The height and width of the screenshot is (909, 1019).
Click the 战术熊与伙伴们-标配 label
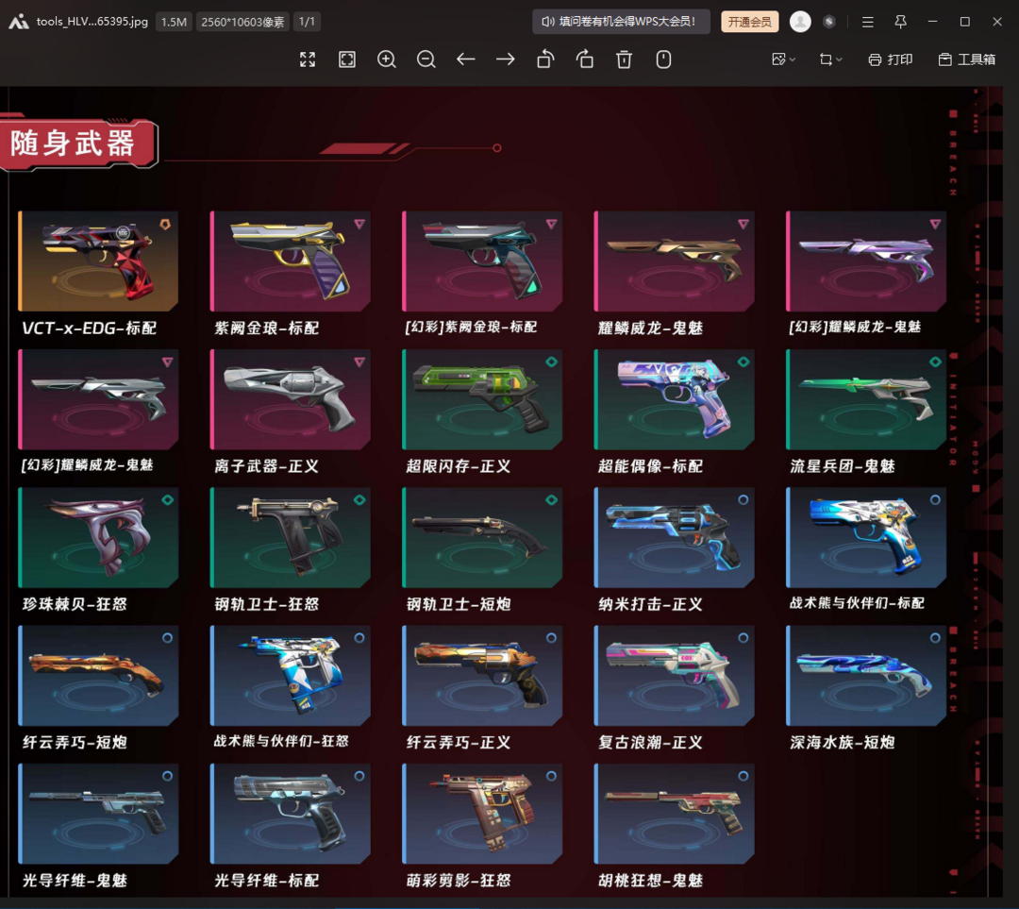pyautogui.click(x=857, y=603)
